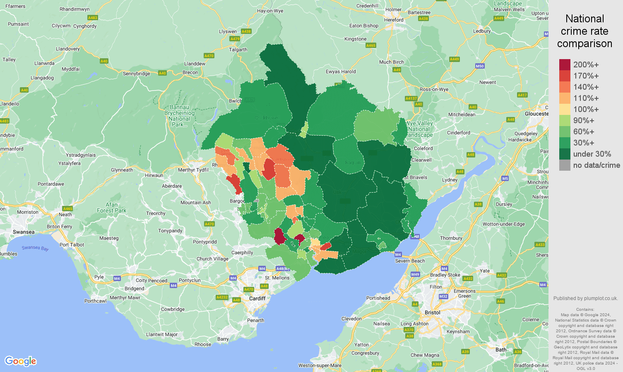Click the A39 road shield near Bath
Image resolution: width=623 pixels, height=372 pixels.
(465, 352)
